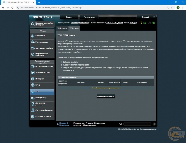Click the Traffic Manager gauge icon
Screen dimensions: 186x143
pos(32,48)
